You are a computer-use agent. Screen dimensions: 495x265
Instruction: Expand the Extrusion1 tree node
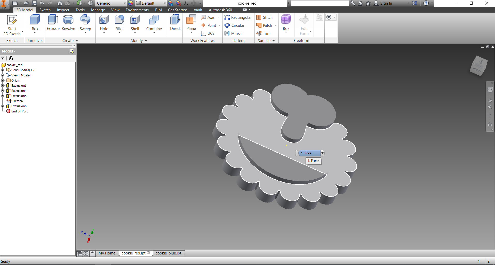point(3,86)
